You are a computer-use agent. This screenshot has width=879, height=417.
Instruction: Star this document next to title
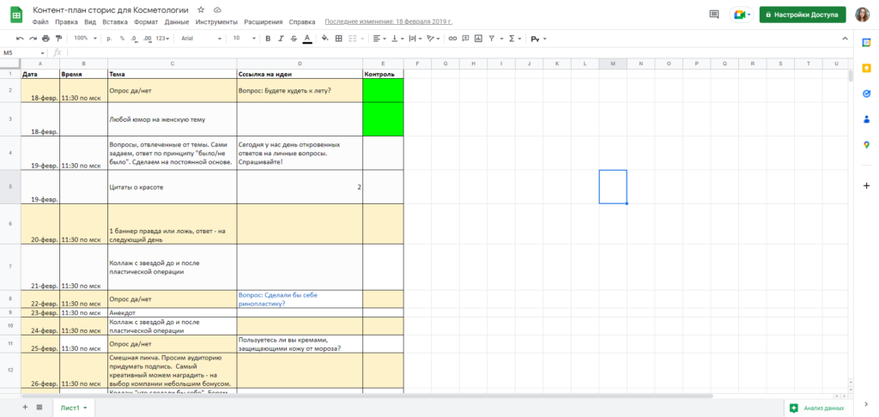201,9
